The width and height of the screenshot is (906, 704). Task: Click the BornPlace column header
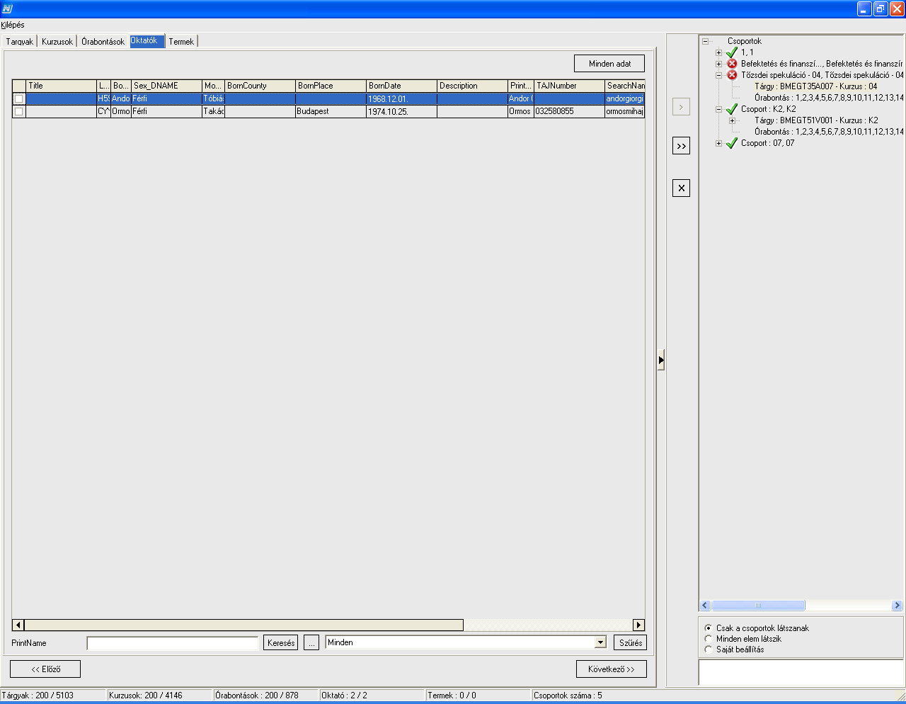coord(331,86)
